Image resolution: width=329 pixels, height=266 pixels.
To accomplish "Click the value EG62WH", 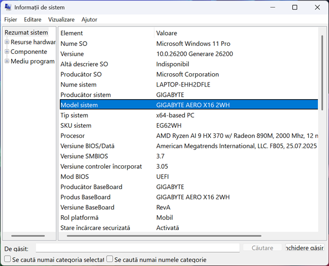I will (x=169, y=126).
